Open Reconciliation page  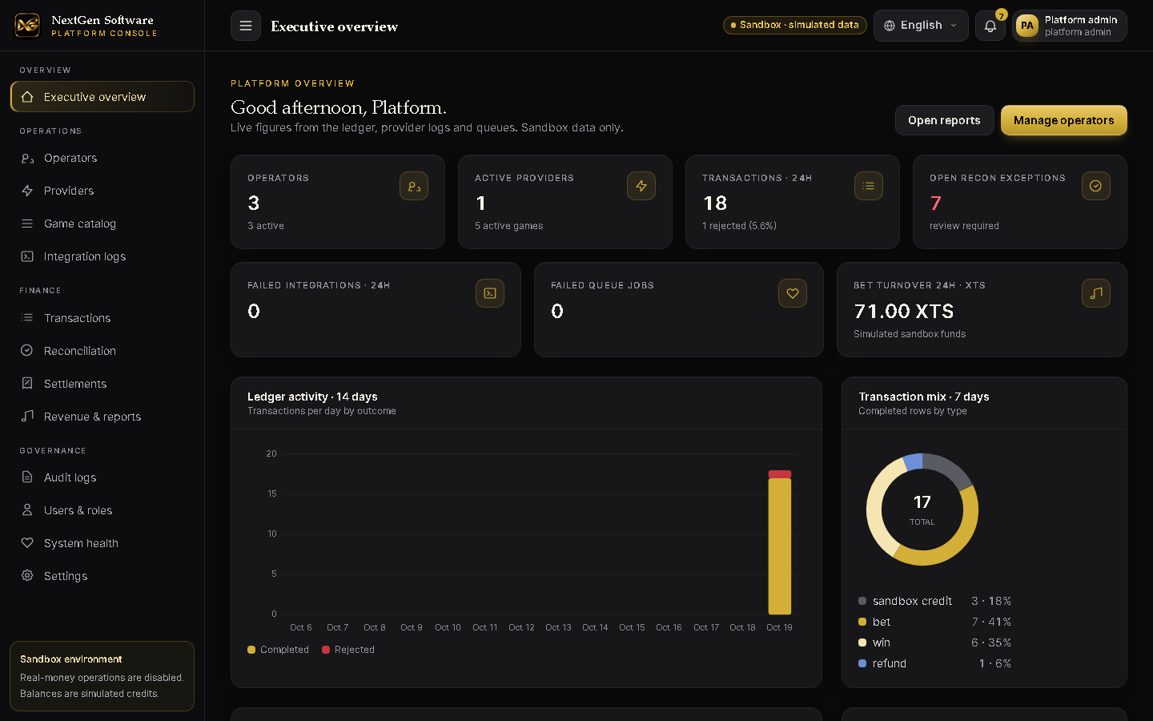click(102, 351)
